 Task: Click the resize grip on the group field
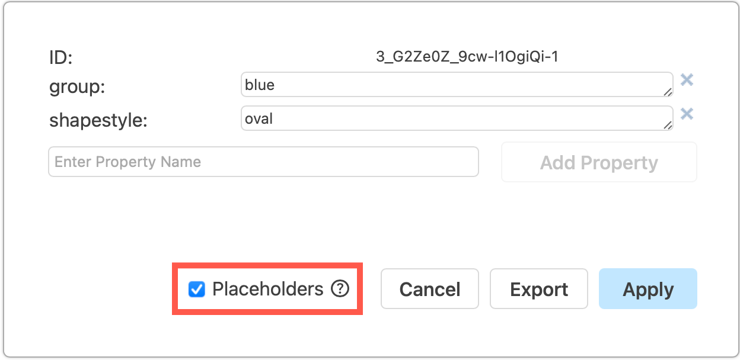coord(669,92)
